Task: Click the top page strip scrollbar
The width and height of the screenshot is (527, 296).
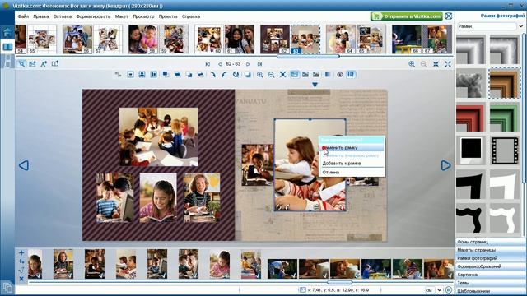Action: (308, 57)
